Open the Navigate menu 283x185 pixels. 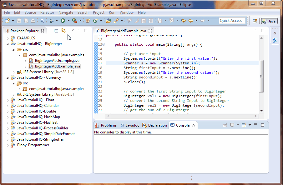[66, 12]
